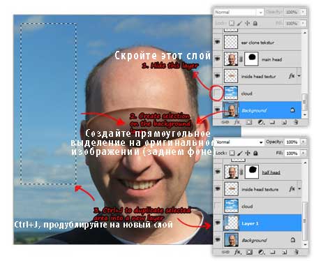Click mask link chain on main head layer
Screen dimensions: 314x261
click(241, 59)
